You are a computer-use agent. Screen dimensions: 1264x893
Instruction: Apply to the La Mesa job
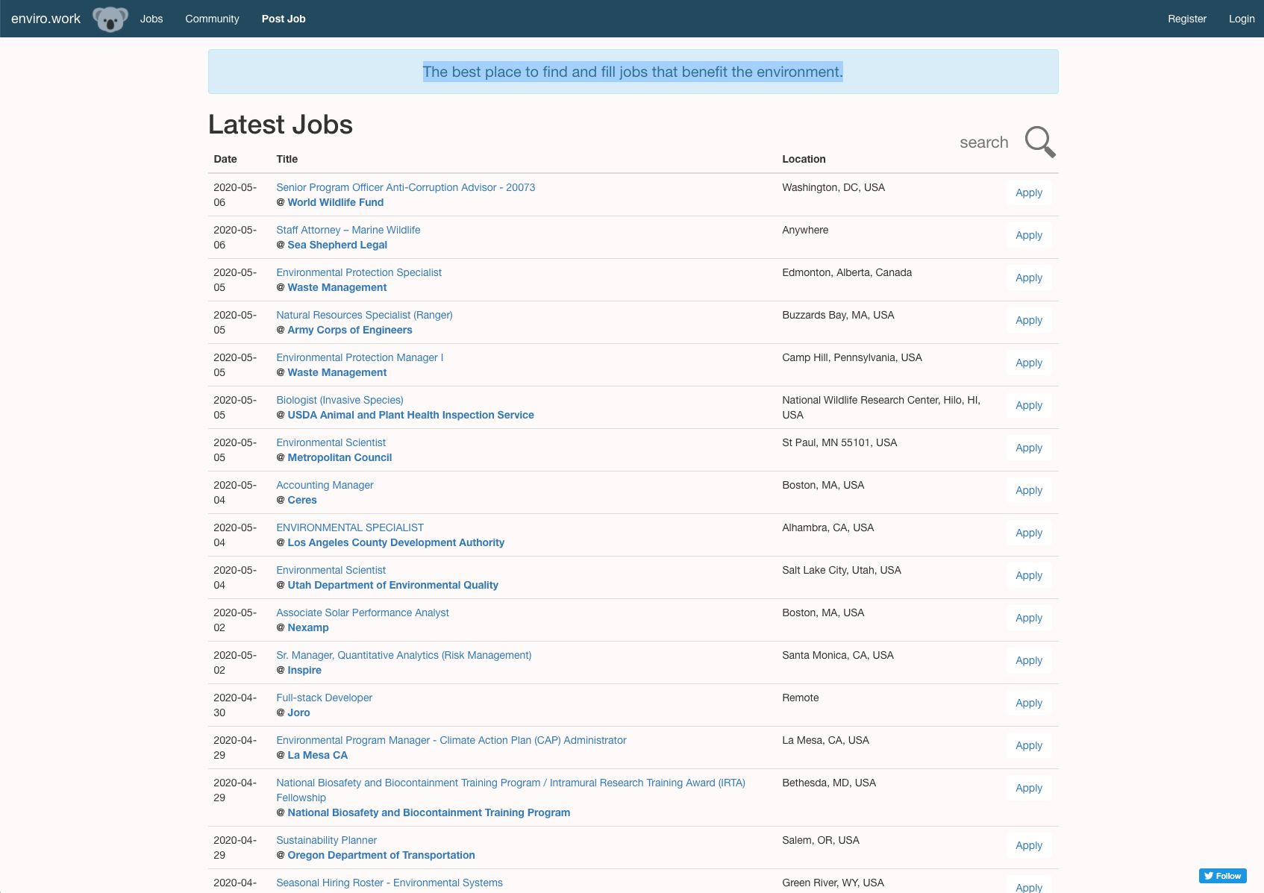coord(1028,745)
